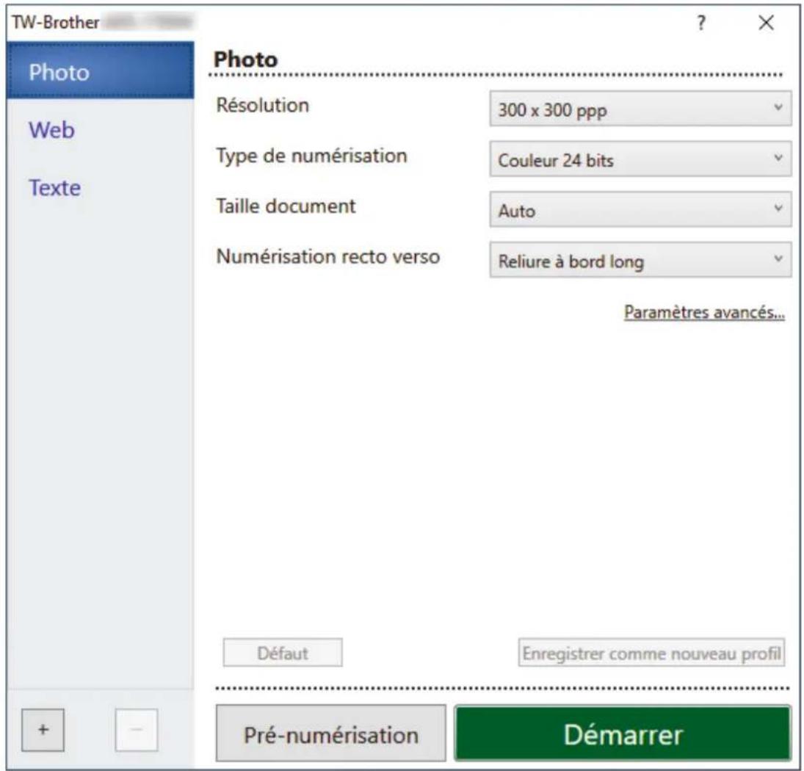Expand the Reliure à bord long dropdown
This screenshot has width=804, height=771.
(640, 260)
